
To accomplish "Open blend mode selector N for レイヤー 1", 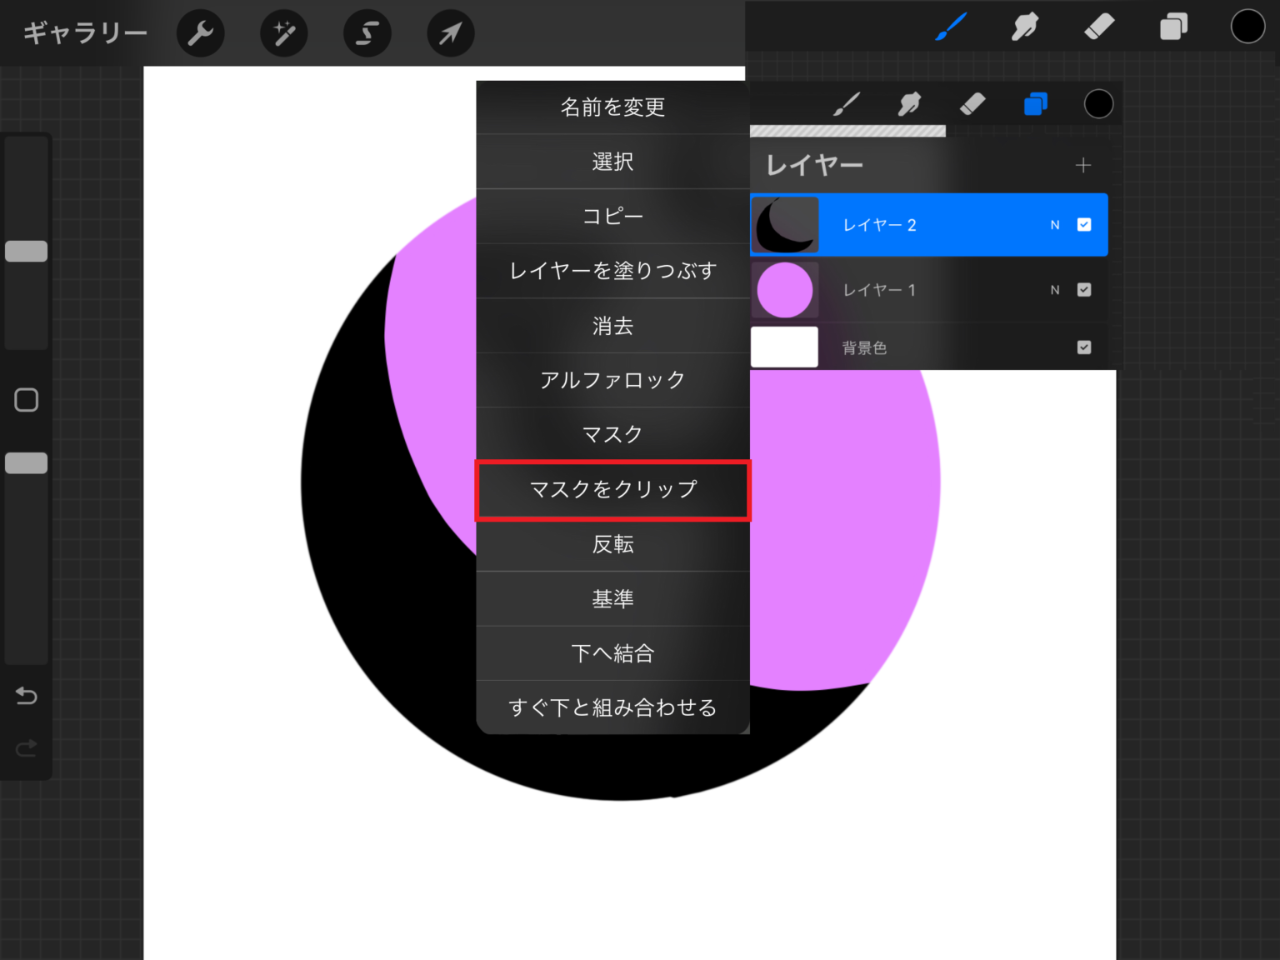I will [x=1054, y=289].
